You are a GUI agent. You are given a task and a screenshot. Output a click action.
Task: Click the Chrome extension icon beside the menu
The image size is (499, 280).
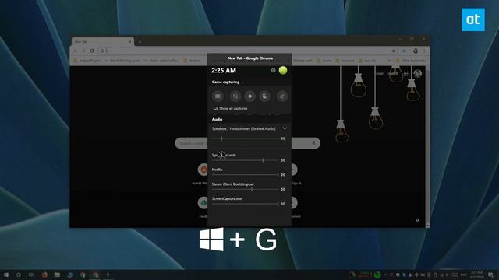pos(416,51)
